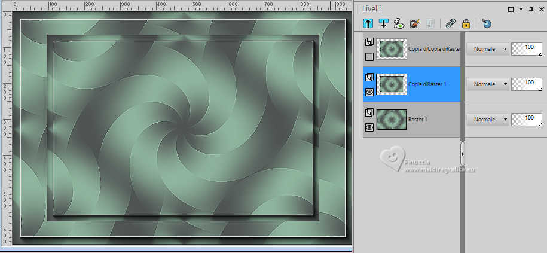The width and height of the screenshot is (547, 253).
Task: Click the move layer down icon
Action: tap(383, 23)
